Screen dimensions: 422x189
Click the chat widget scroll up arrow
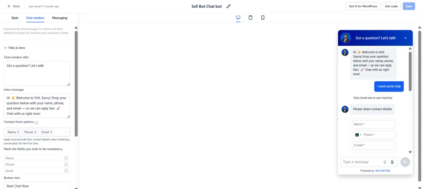[x=410, y=49]
